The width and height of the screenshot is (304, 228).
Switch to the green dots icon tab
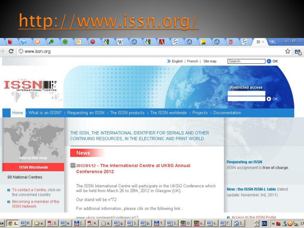51,42
